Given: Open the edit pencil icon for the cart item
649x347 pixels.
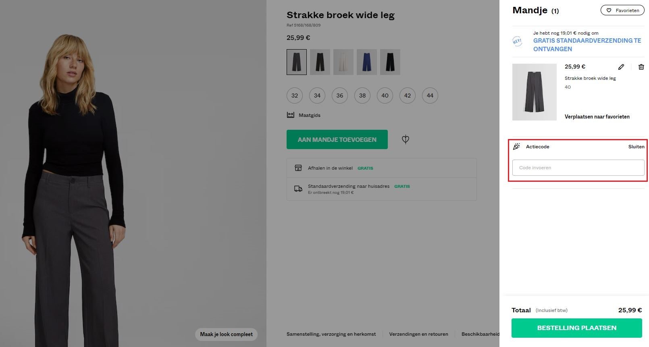Looking at the screenshot, I should [621, 67].
